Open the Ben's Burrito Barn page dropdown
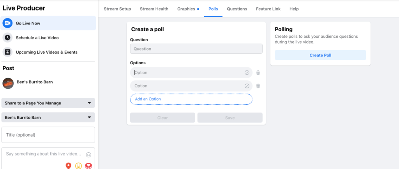Image resolution: width=399 pixels, height=169 pixels. pos(48,118)
